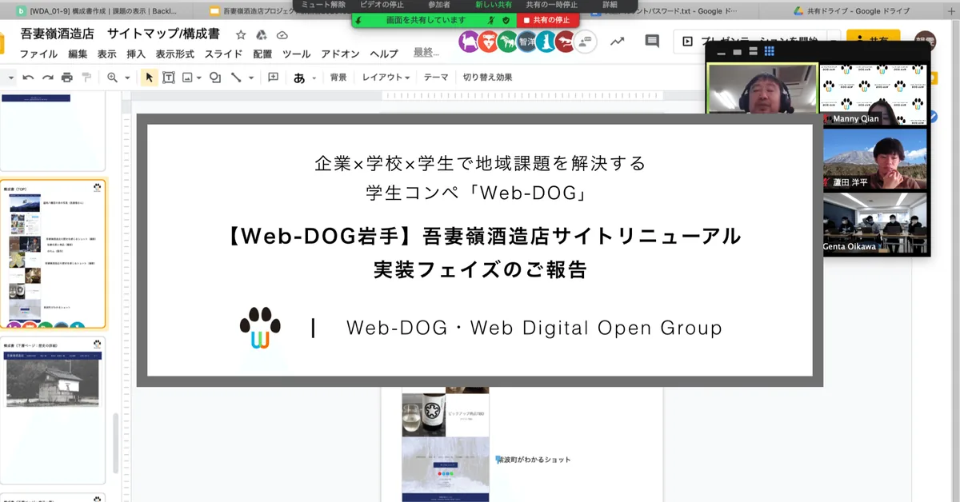Open the Google account avatar
The image size is (960, 502).
[x=925, y=42]
